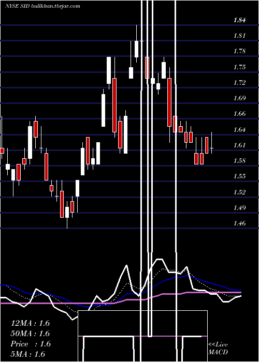Image resolution: width=259 pixels, height=362 pixels.
Task: Click the 'Price : 1.6' readout
Action: pos(31,344)
